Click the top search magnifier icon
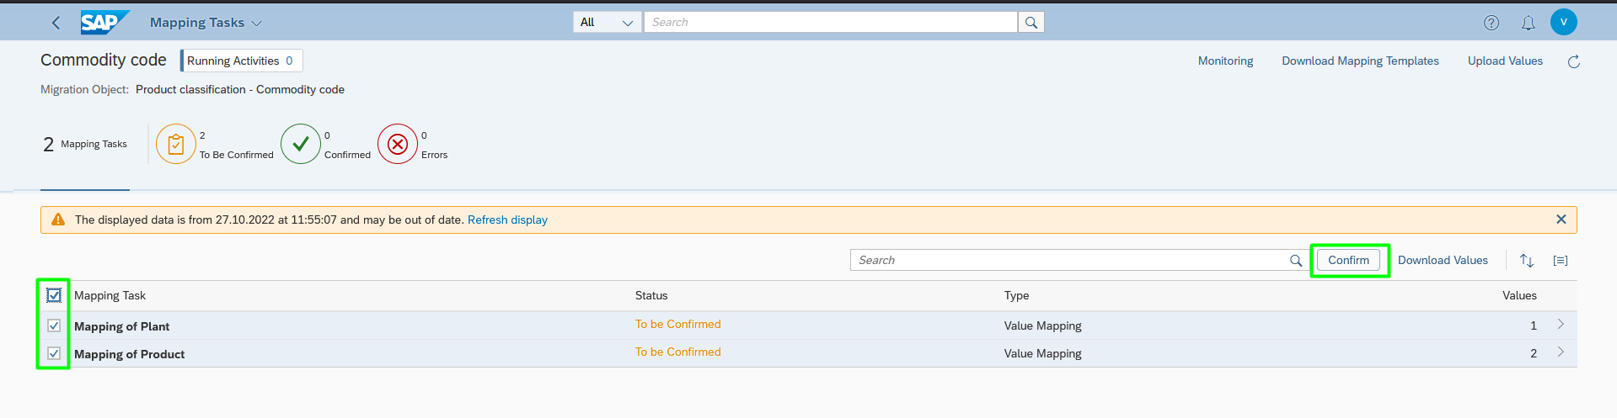Screen dimensions: 1617x418 point(1031,23)
